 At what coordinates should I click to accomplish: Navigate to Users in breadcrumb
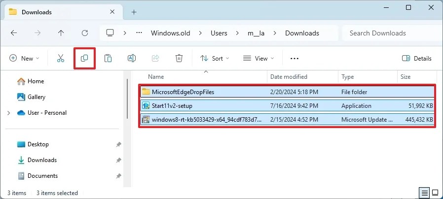click(x=219, y=33)
